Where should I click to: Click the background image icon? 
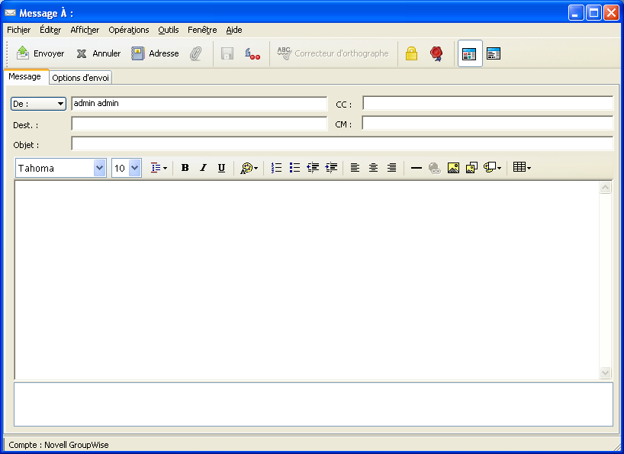(x=471, y=168)
